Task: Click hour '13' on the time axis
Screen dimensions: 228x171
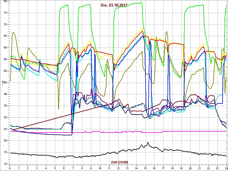Action: (127, 168)
